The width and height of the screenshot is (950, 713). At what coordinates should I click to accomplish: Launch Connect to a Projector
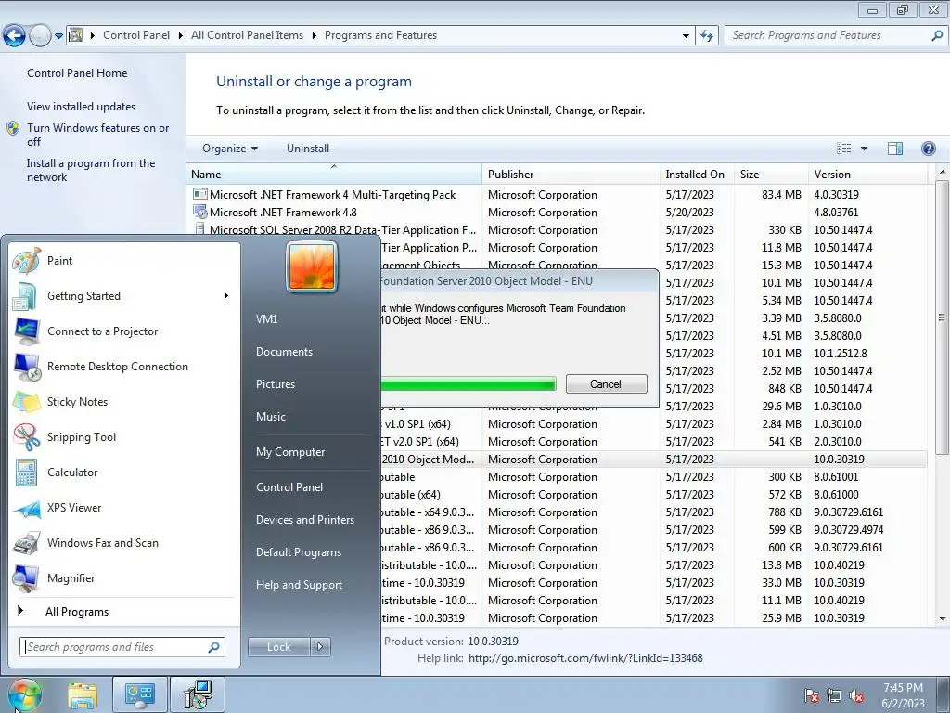point(124,331)
